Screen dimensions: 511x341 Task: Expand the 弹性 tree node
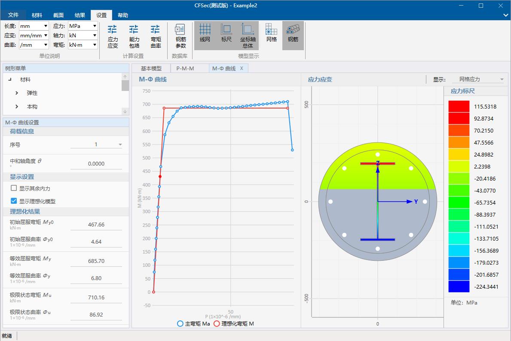pos(17,93)
